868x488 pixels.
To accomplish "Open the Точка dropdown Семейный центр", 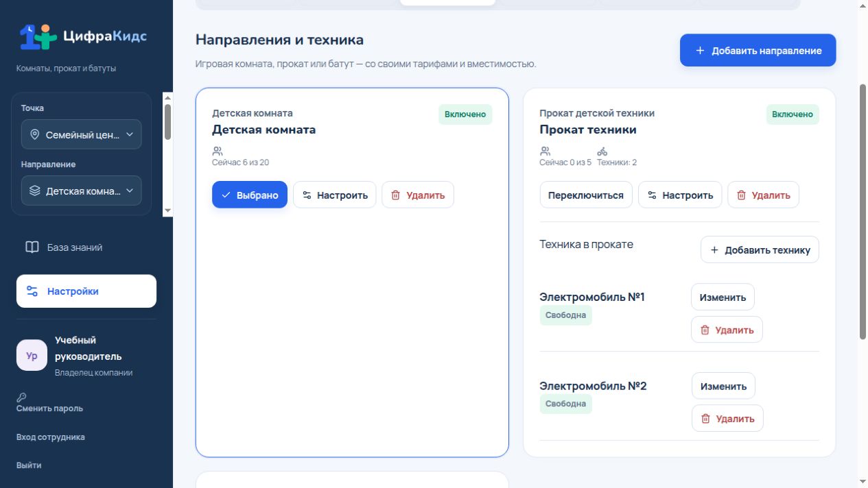I will pyautogui.click(x=82, y=135).
